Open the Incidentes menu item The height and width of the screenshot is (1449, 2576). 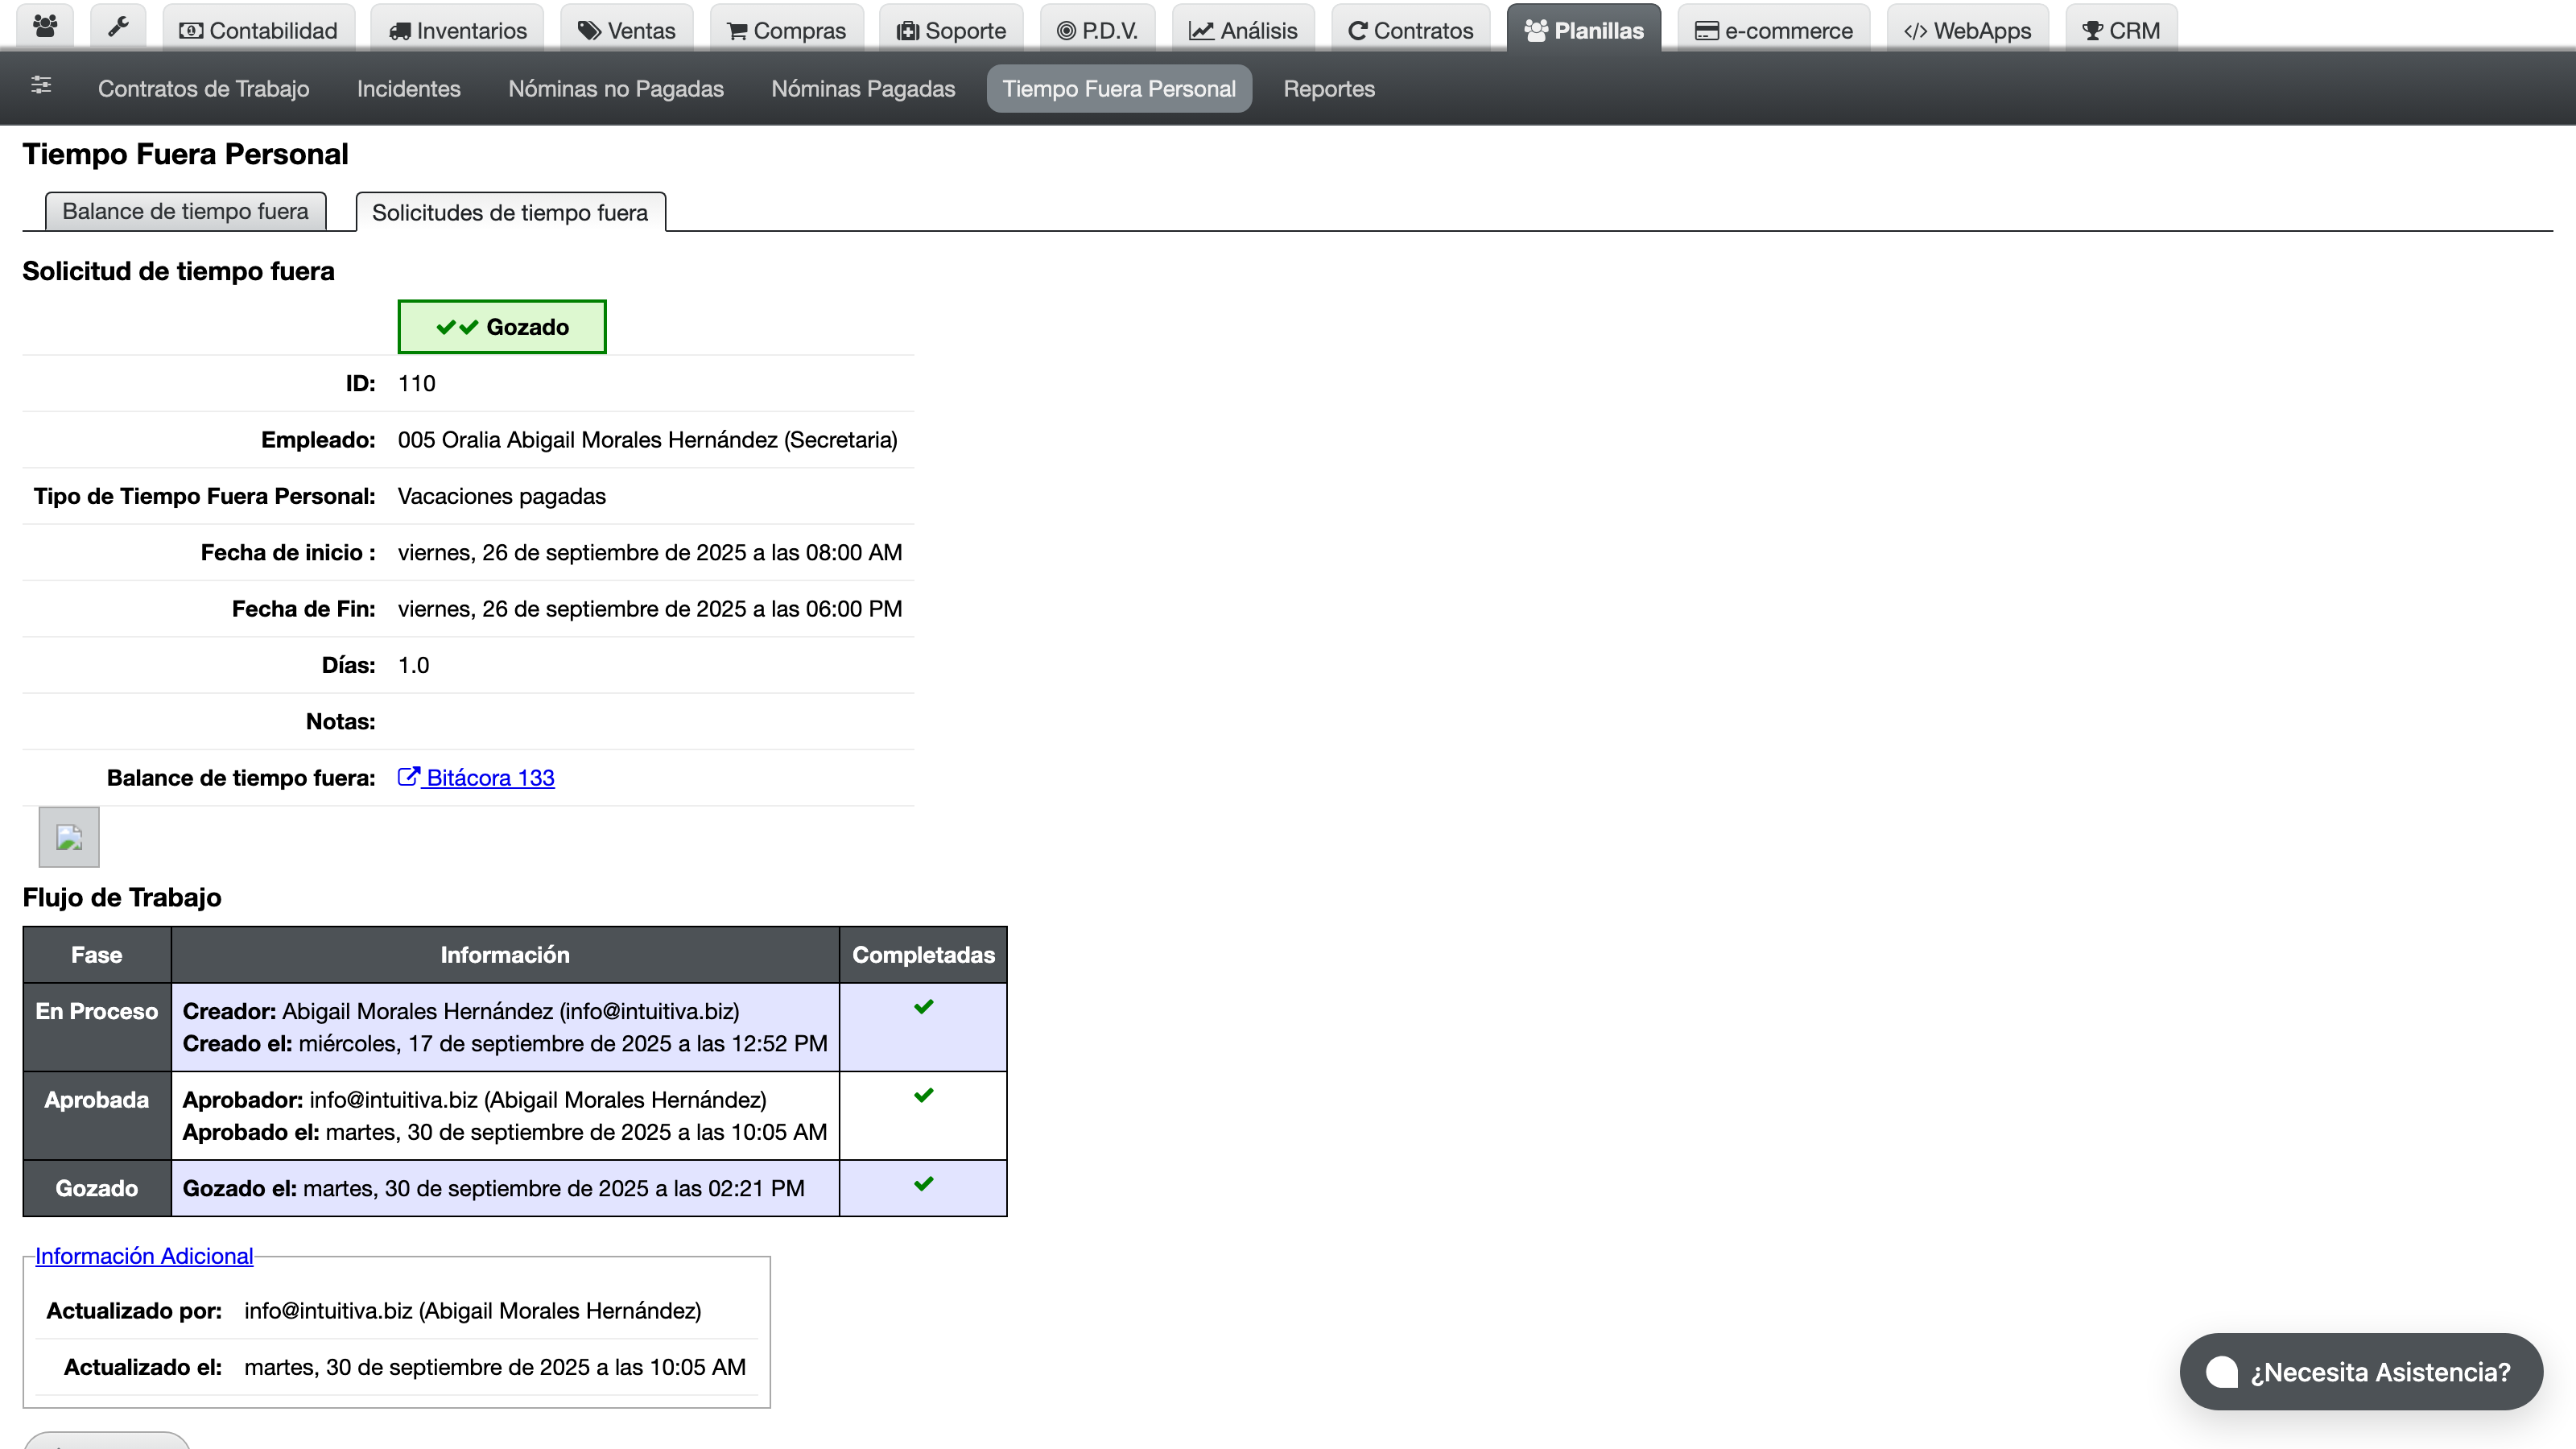pyautogui.click(x=409, y=89)
